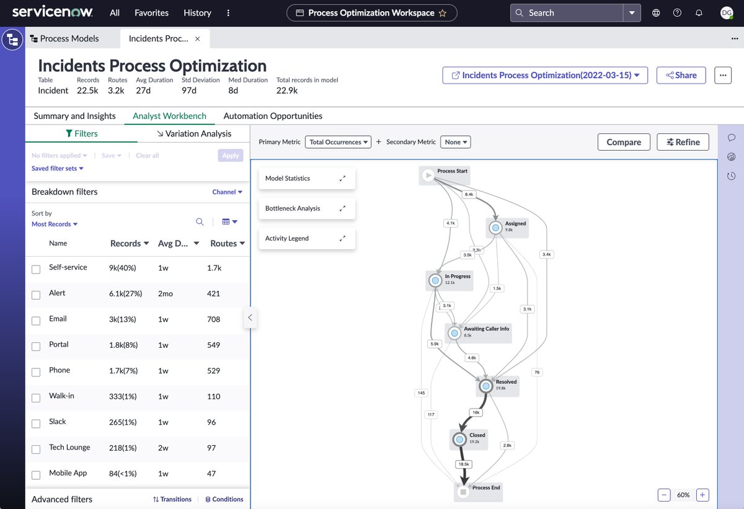Switch to Automation Opportunities tab
The image size is (744, 509).
pyautogui.click(x=273, y=116)
